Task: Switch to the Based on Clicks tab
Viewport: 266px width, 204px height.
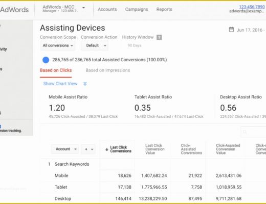Action: point(56,70)
